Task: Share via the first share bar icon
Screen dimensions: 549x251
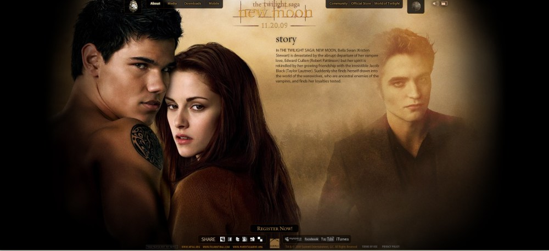Action: [x=222, y=239]
